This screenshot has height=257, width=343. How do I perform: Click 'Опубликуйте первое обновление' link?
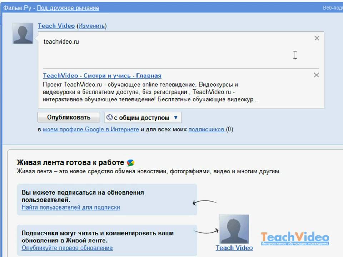(67, 248)
